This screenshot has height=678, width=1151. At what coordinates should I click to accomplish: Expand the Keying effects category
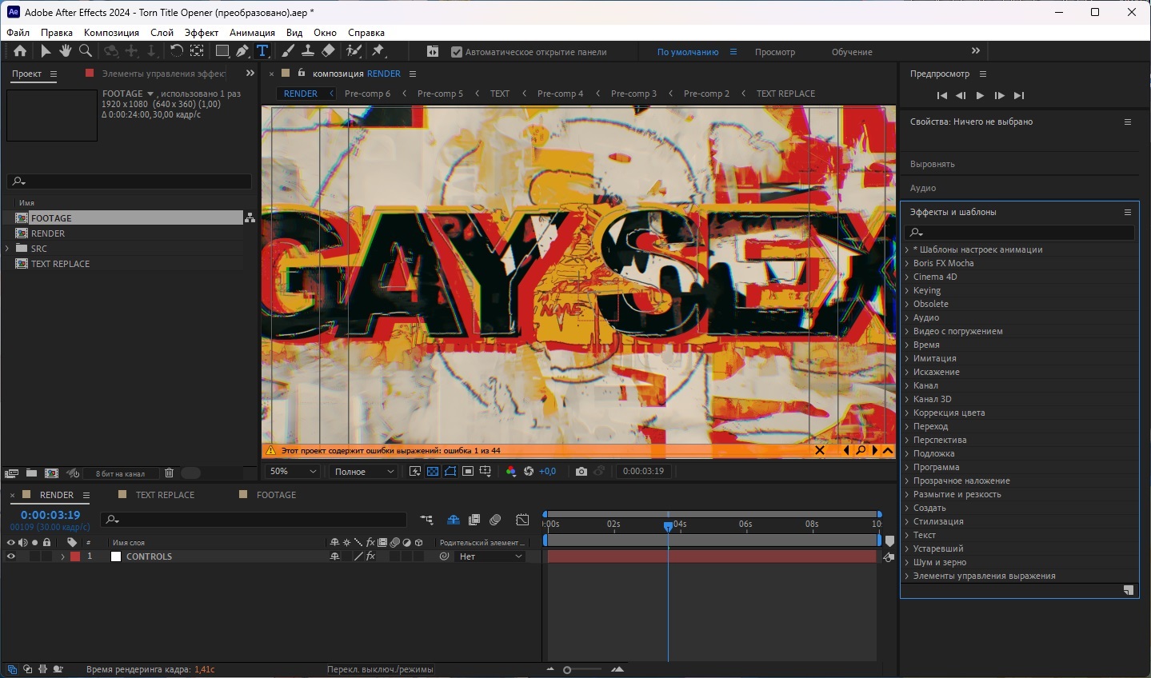907,290
